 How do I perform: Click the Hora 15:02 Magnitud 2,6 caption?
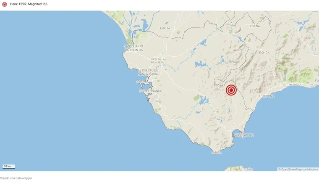pyautogui.click(x=29, y=4)
